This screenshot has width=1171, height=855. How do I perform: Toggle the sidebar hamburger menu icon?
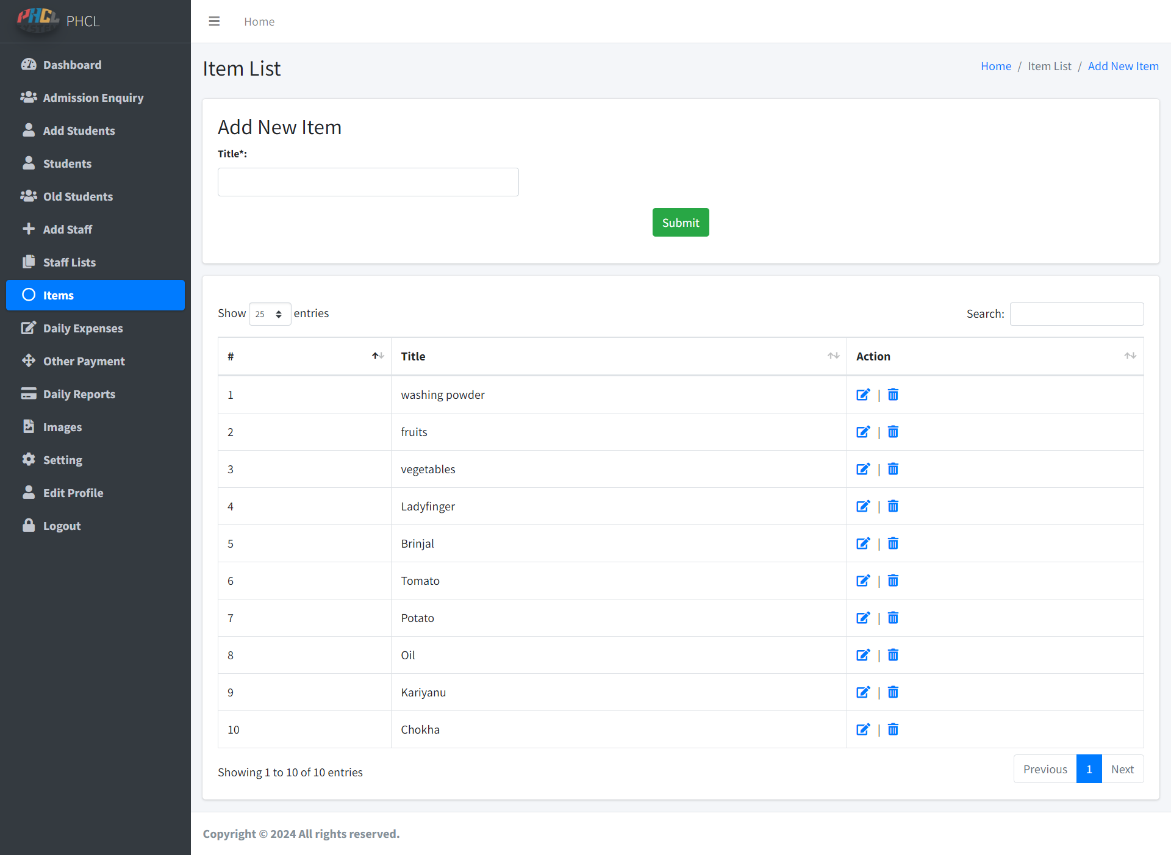[214, 21]
